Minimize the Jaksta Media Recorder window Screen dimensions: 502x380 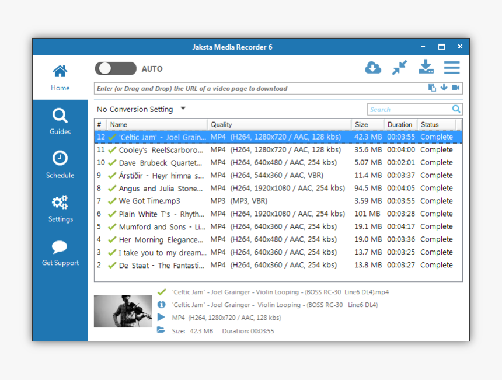(423, 47)
